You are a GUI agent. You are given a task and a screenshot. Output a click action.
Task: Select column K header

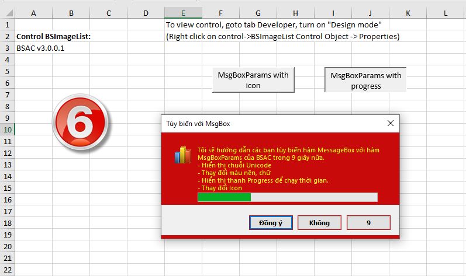click(408, 13)
